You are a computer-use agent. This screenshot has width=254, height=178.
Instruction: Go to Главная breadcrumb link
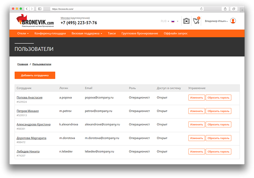[23, 64]
